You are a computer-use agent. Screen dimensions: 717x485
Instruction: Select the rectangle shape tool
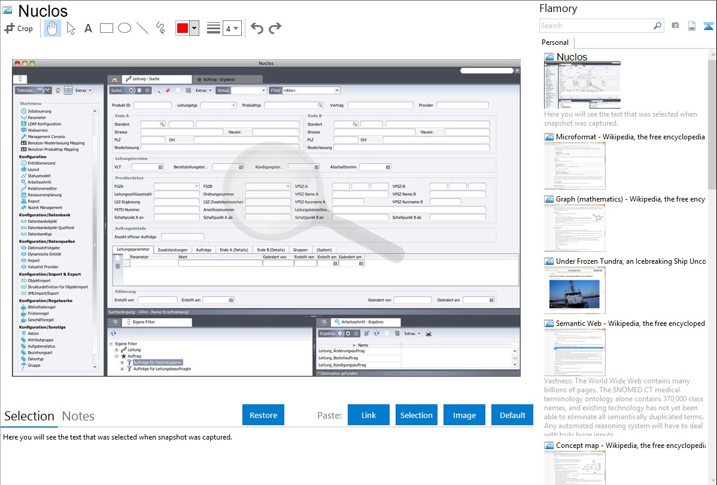point(107,28)
